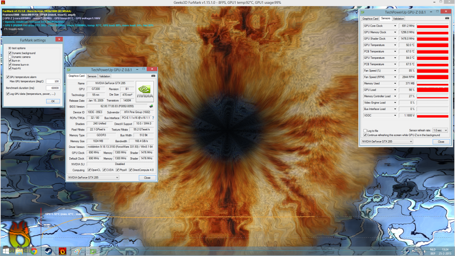The image size is (455, 256).
Task: Uncheck the GPU temperature alarm option
Action: (8, 77)
